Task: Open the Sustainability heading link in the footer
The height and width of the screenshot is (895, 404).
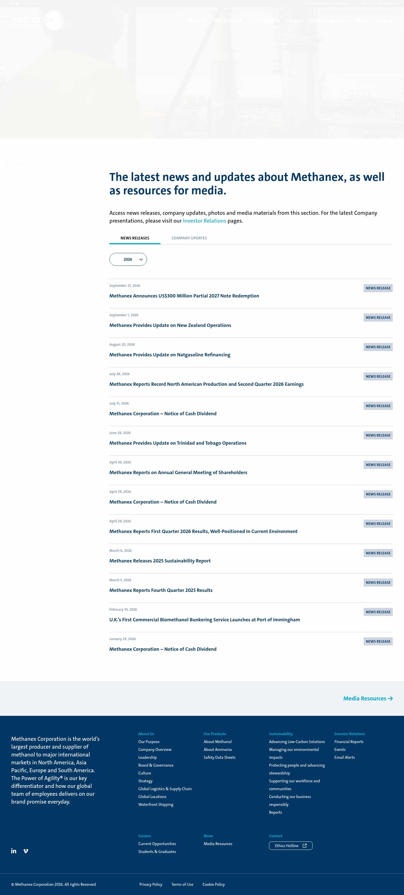Action: 281,734
